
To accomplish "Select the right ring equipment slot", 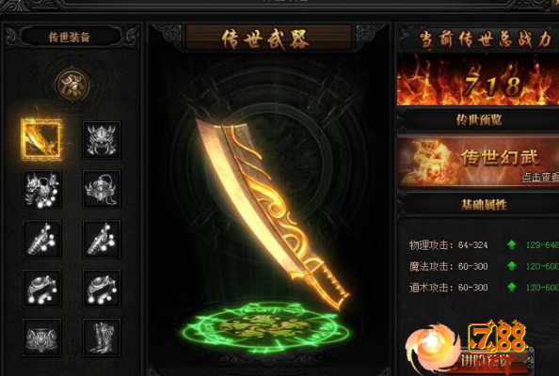I will (102, 288).
